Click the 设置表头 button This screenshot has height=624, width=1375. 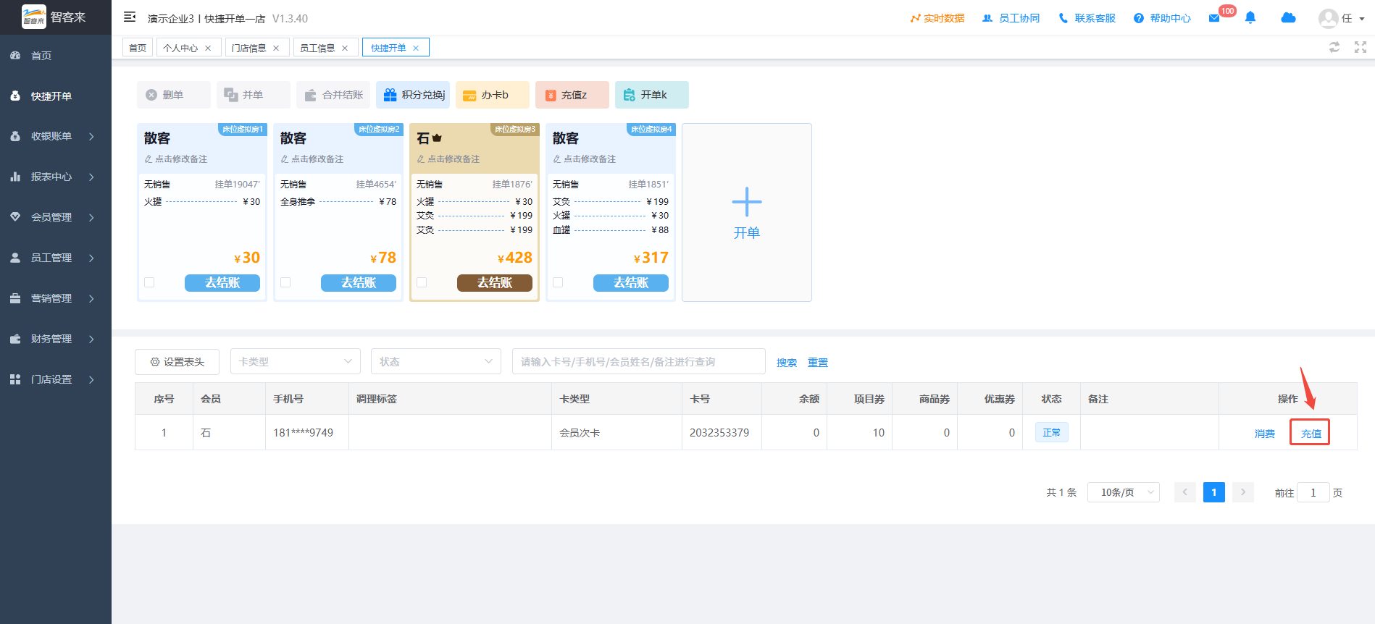pyautogui.click(x=177, y=361)
